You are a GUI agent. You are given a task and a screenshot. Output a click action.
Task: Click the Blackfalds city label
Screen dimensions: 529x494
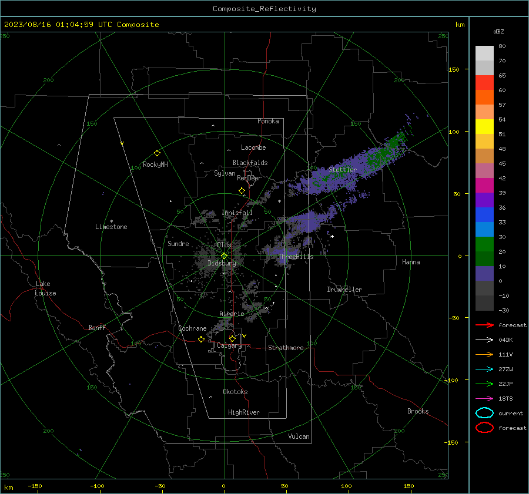[x=250, y=163]
